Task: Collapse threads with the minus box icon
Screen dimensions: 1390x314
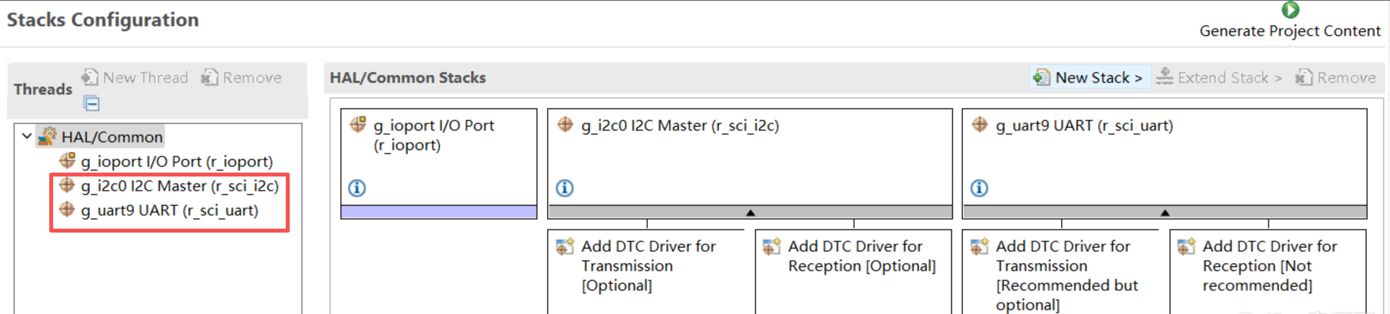Action: pos(92,103)
